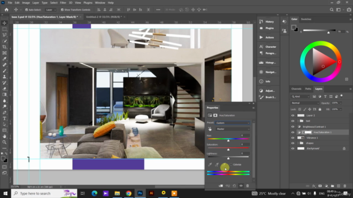This screenshot has width=353, height=198.
Task: Open the Character panel
Action: click(268, 47)
